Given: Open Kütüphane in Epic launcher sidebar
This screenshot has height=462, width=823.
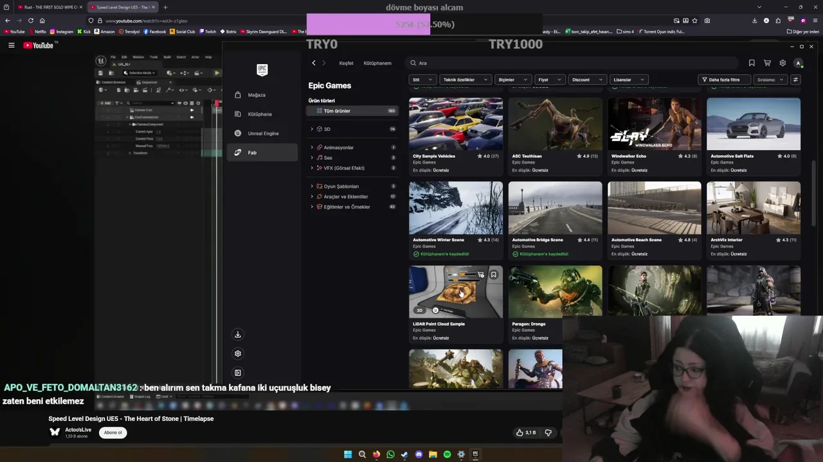Looking at the screenshot, I should (x=262, y=114).
